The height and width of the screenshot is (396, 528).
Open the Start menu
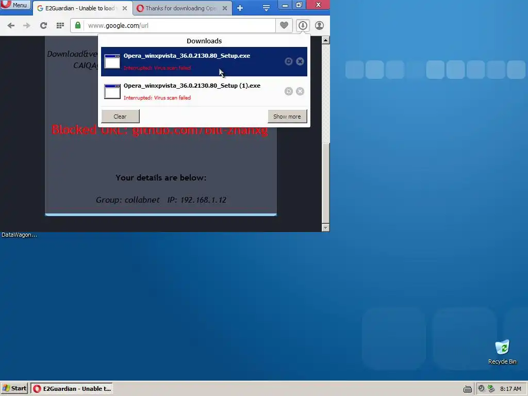14,388
